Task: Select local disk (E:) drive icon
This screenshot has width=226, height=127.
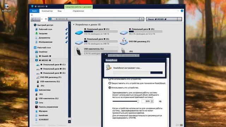Action: point(79,42)
